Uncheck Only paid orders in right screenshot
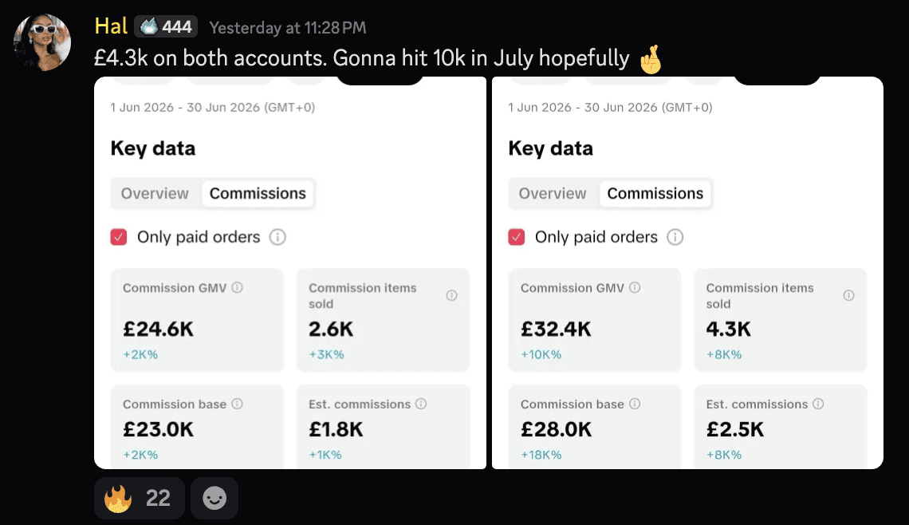The image size is (909, 525). 517,237
